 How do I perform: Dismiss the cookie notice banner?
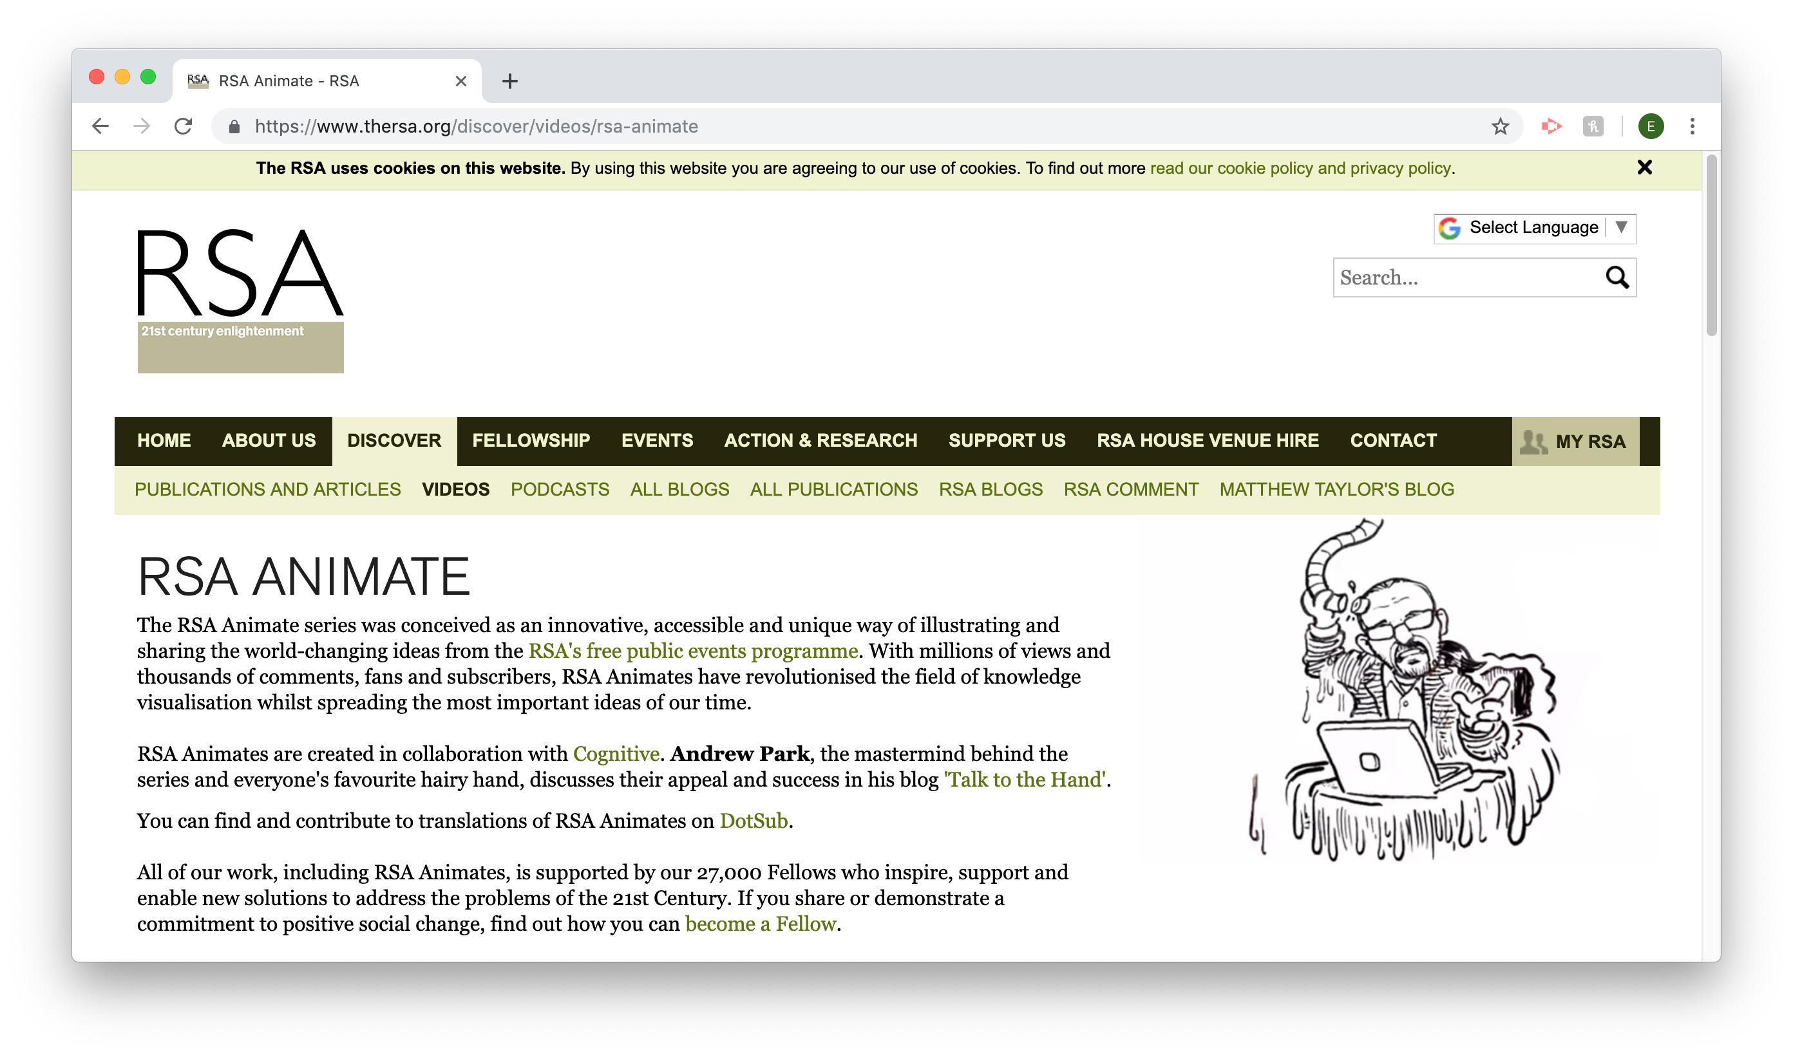pos(1644,167)
